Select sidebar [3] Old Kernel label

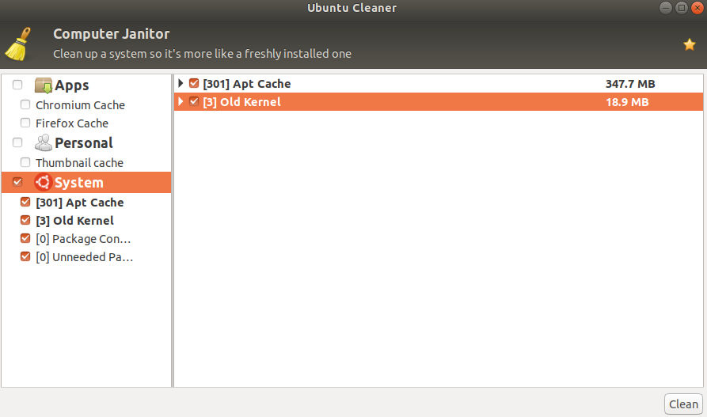[x=75, y=221]
